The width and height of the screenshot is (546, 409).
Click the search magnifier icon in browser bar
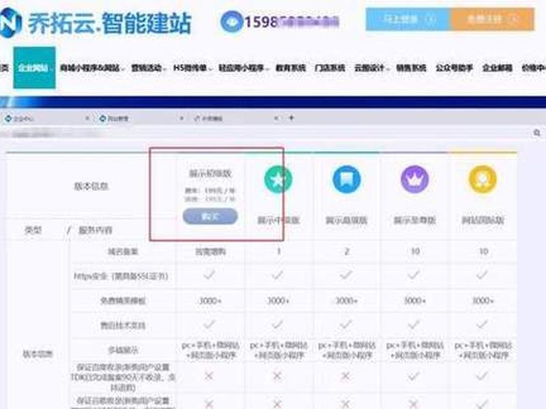pos(536,133)
